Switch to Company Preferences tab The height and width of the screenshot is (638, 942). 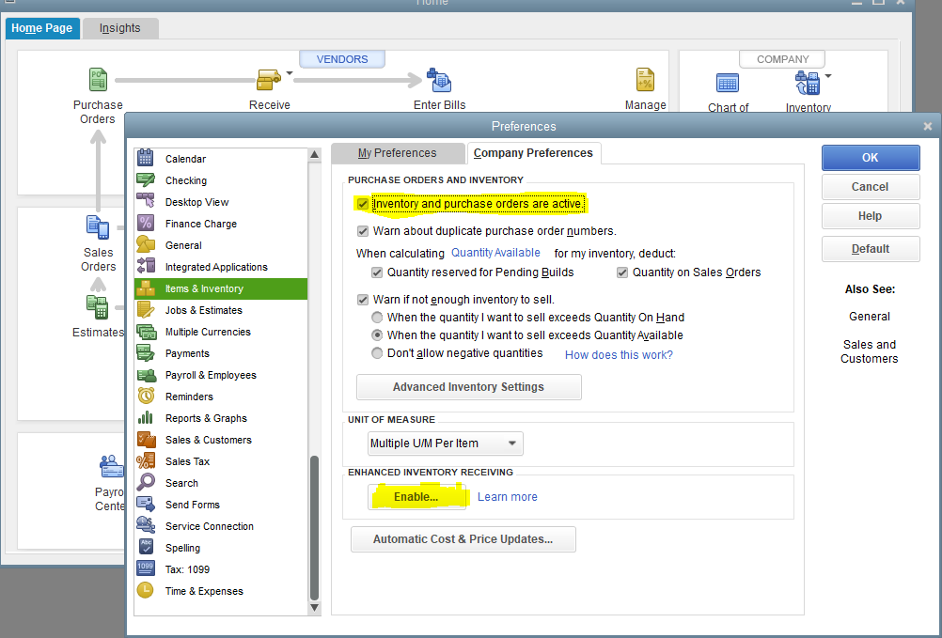coord(533,153)
